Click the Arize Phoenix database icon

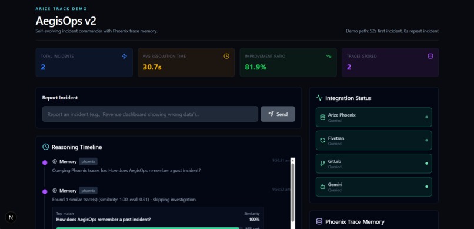pyautogui.click(x=322, y=117)
